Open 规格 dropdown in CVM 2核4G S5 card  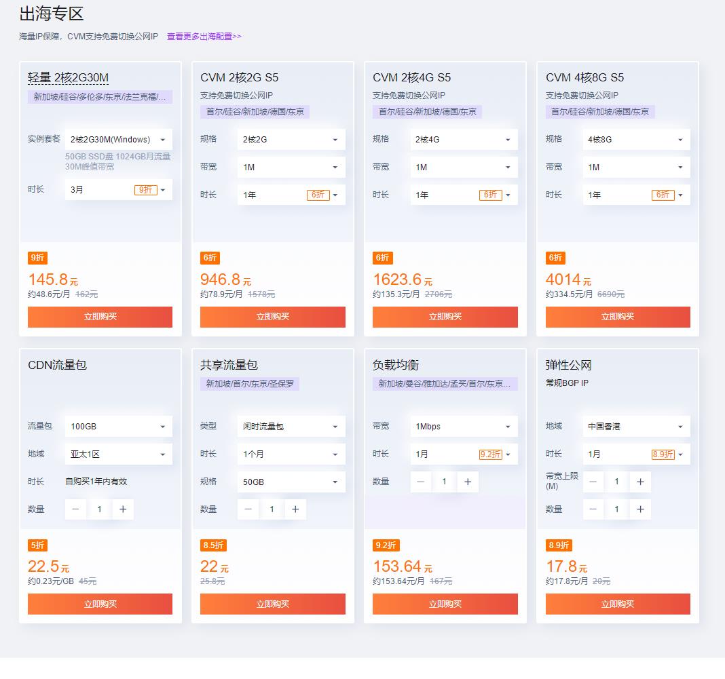click(464, 140)
